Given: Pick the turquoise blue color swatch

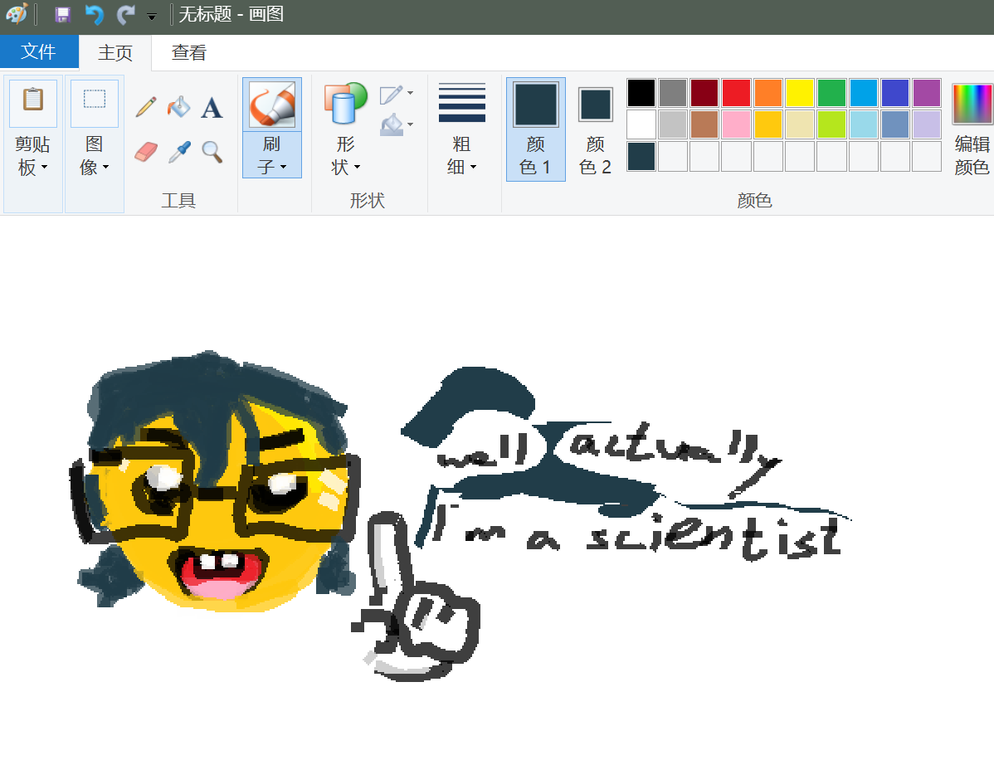Looking at the screenshot, I should click(x=864, y=93).
